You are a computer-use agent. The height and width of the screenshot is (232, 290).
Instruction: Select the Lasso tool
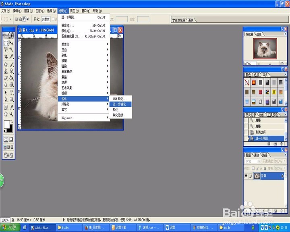[6, 50]
